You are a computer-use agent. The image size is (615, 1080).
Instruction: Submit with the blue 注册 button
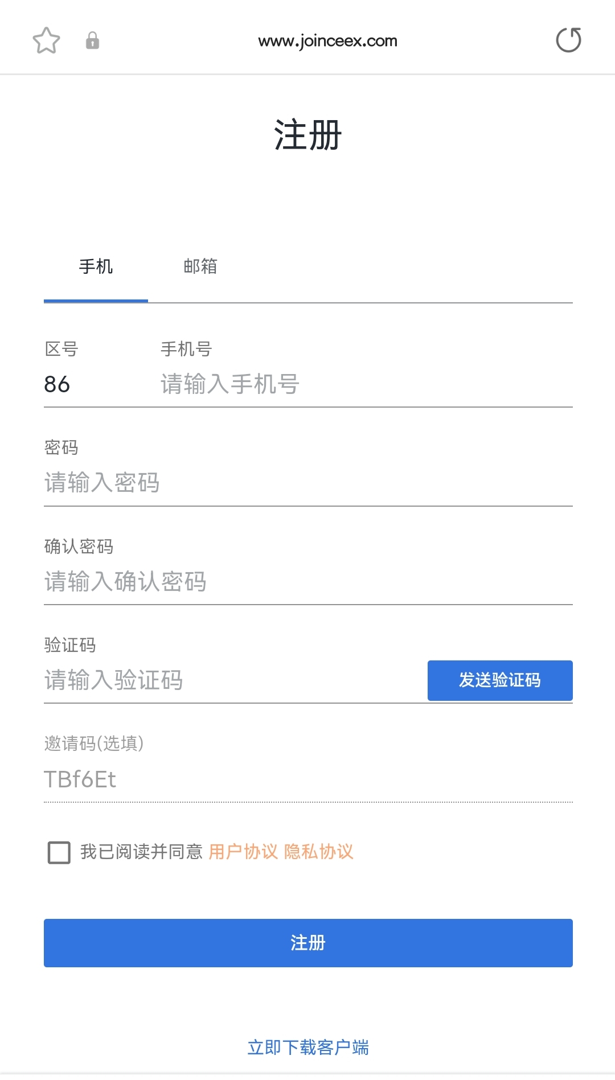coord(308,943)
